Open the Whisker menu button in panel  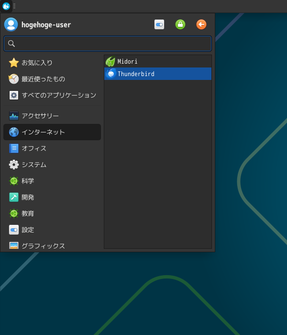[x=6, y=6]
